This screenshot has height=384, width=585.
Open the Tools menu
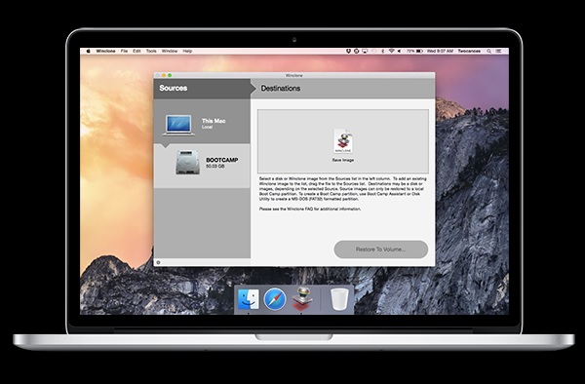pos(151,51)
